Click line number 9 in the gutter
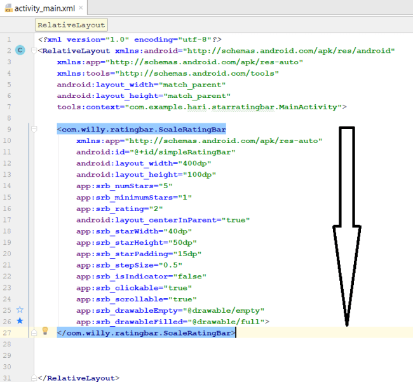This screenshot has height=382, width=413. 9,130
